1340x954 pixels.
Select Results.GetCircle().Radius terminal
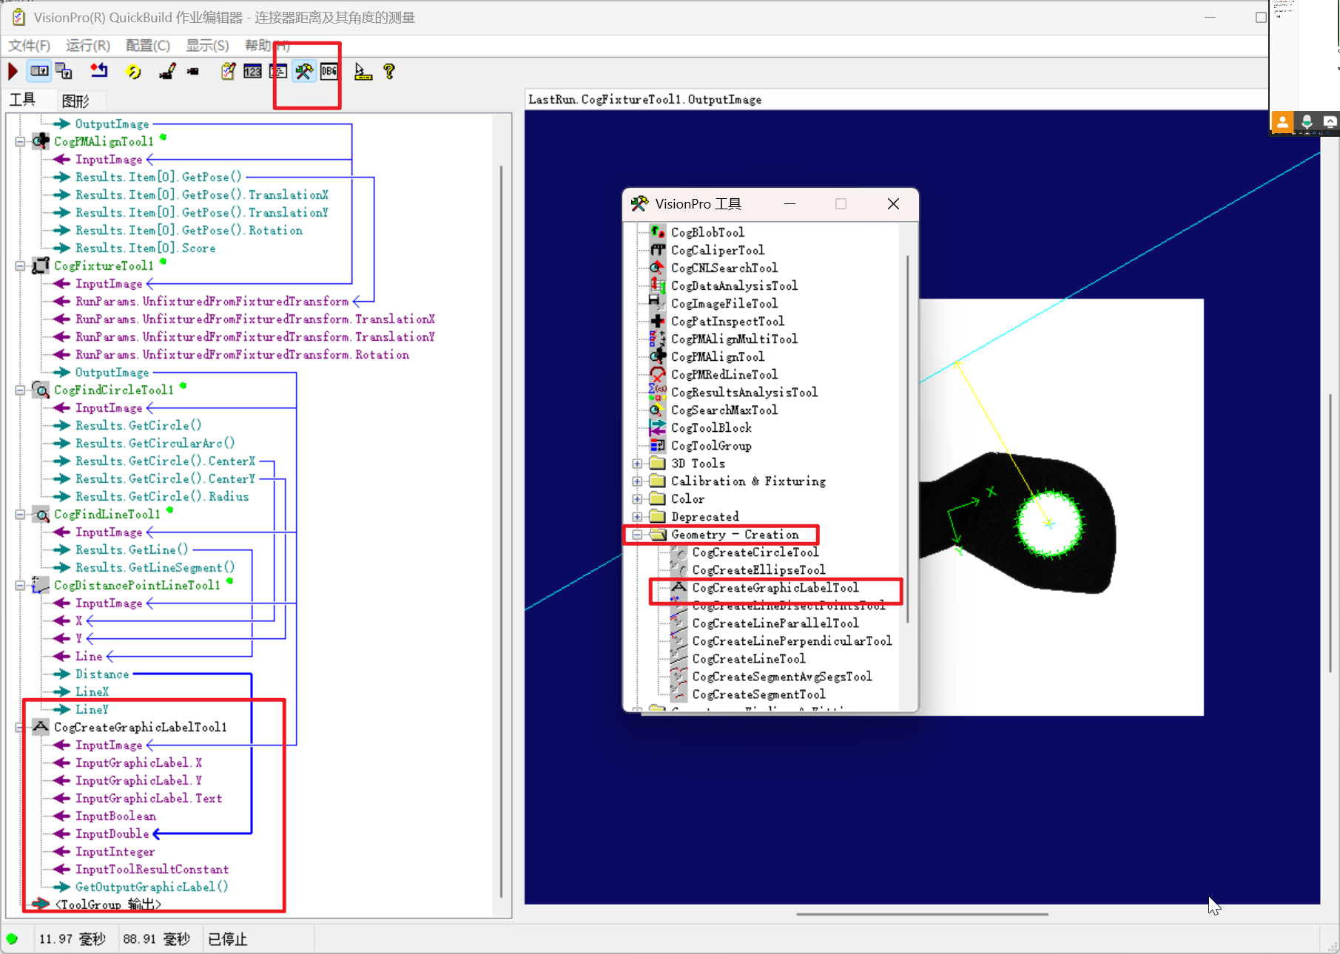click(162, 496)
